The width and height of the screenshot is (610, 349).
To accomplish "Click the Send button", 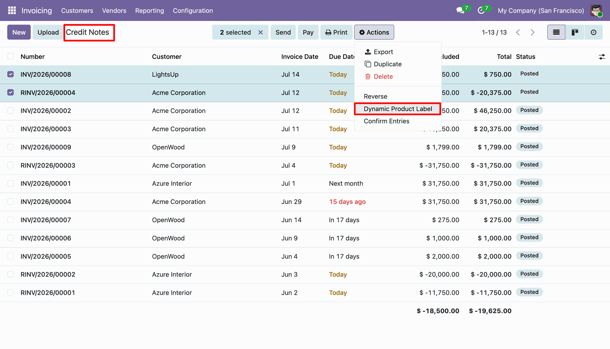I will 283,32.
